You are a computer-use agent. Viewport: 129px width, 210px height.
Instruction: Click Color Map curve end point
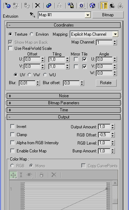click(107, 189)
